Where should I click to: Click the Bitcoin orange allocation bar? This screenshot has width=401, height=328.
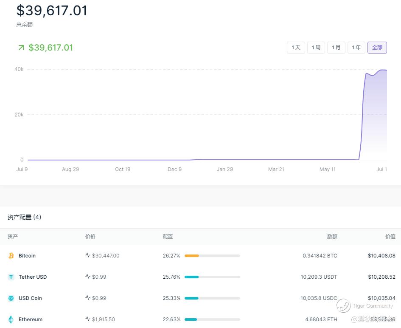pyautogui.click(x=192, y=255)
